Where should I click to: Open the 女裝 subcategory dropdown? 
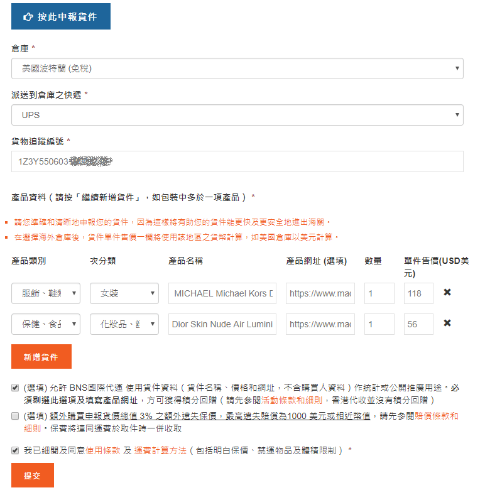pyautogui.click(x=124, y=293)
